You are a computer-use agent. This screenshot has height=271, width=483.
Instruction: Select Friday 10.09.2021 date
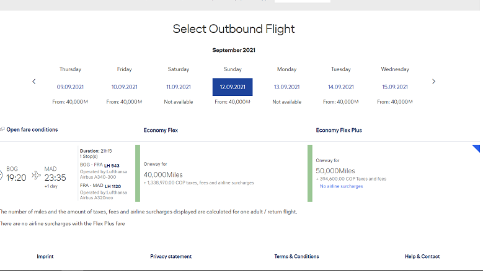click(125, 87)
